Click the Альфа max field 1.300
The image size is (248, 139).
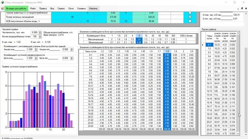coord(30,49)
